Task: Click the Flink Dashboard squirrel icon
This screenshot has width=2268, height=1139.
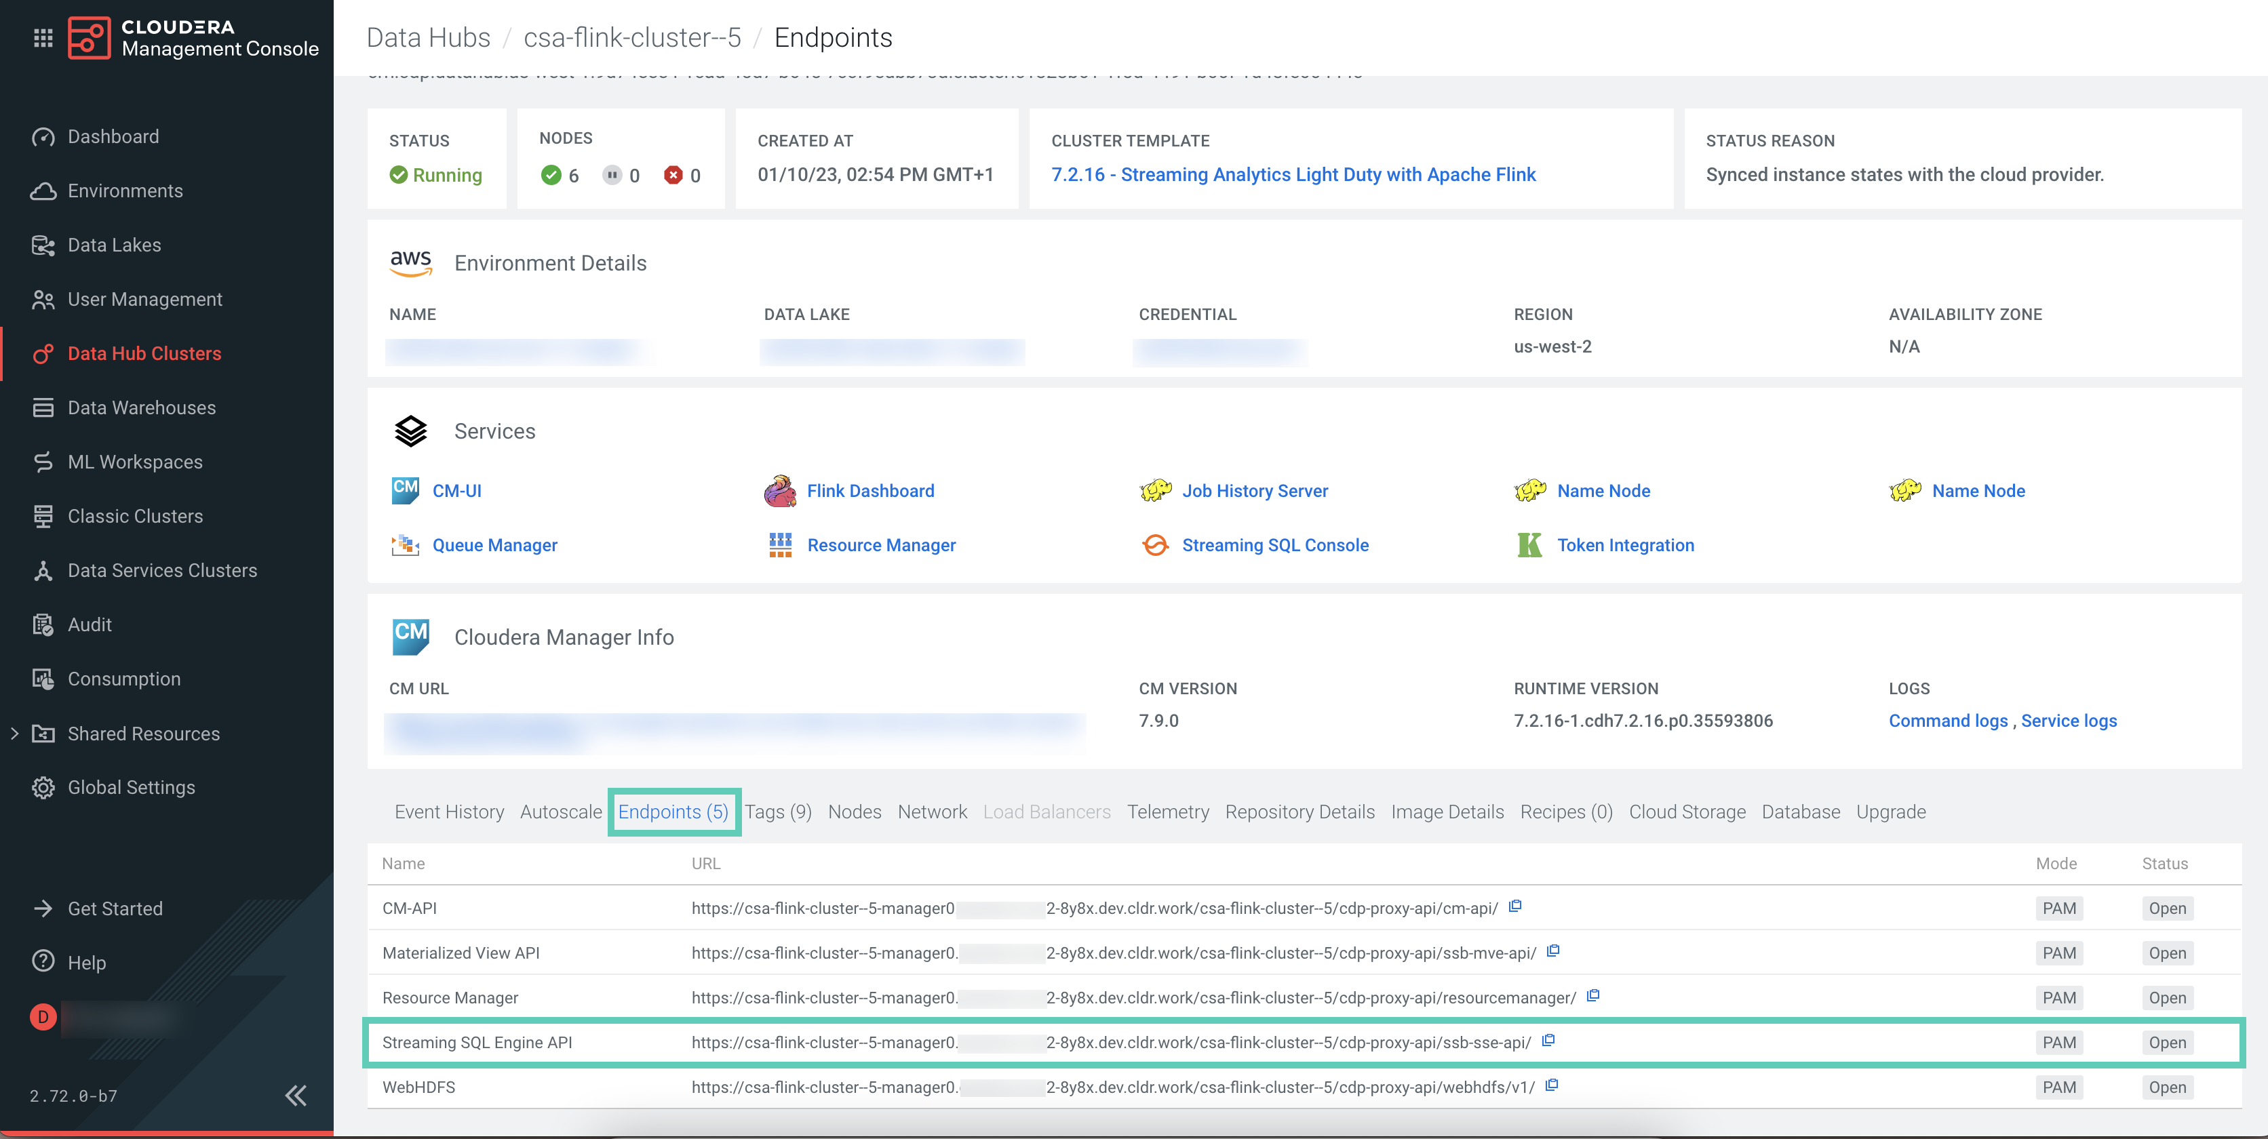Action: point(779,491)
